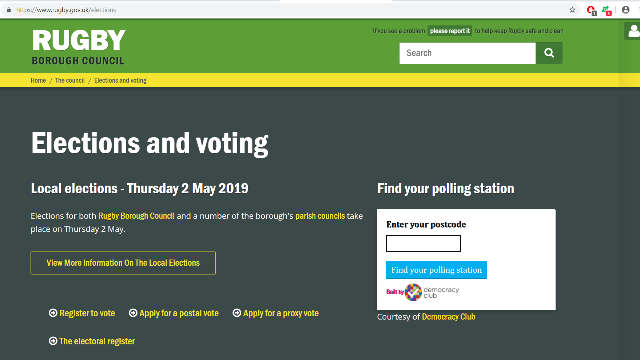Click the Democracy Club logo
Screen dimensions: 640x360
pos(423,292)
